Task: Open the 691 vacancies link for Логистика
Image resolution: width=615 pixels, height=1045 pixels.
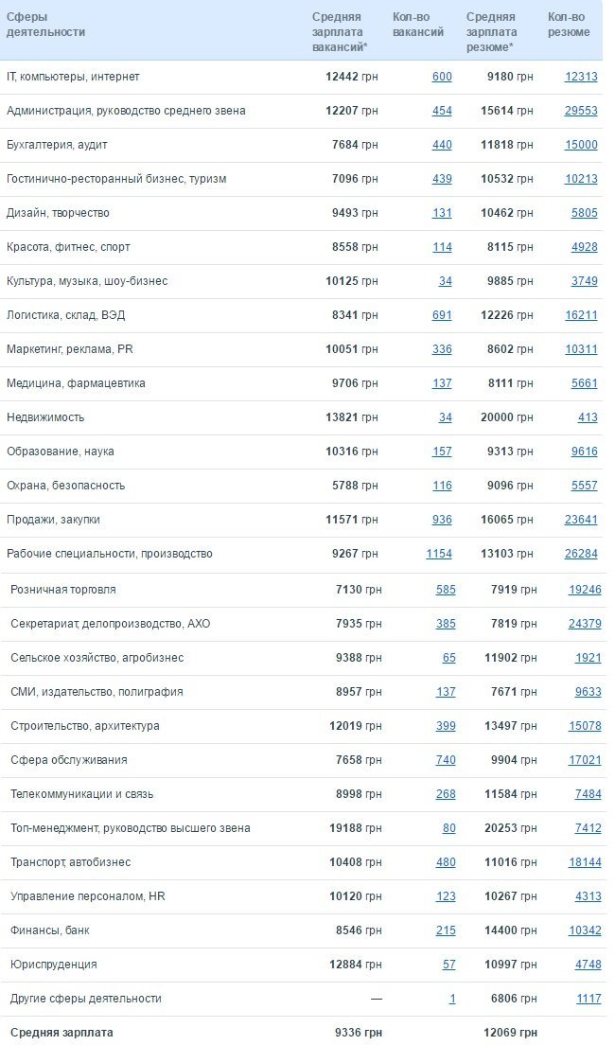Action: pyautogui.click(x=442, y=315)
